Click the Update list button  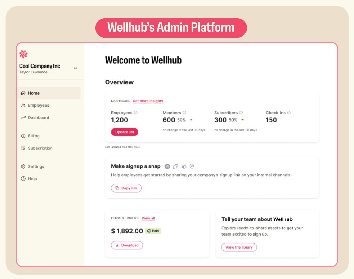click(x=125, y=132)
